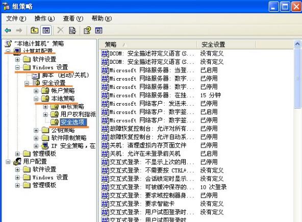The image size is (302, 222).
Task: Expand the 帐户策略 node
Action: 36,91
